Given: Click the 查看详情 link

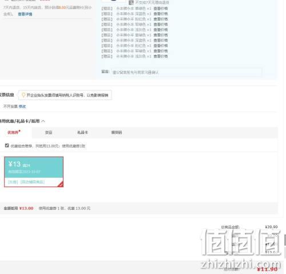Looking at the screenshot, I should click(x=25, y=14).
